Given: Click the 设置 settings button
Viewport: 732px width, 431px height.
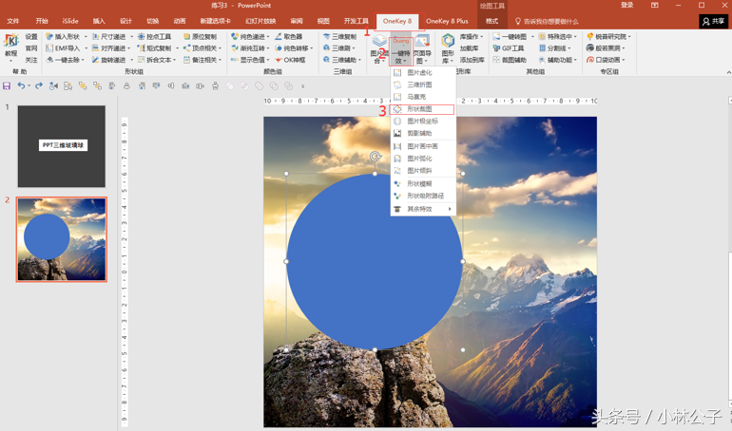Looking at the screenshot, I should click(31, 36).
